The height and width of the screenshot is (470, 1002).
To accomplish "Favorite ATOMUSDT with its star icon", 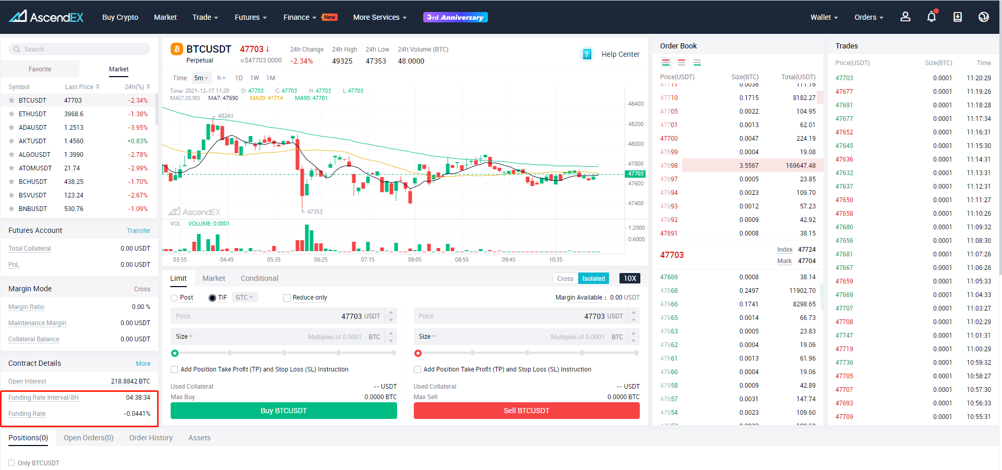I will 11,168.
